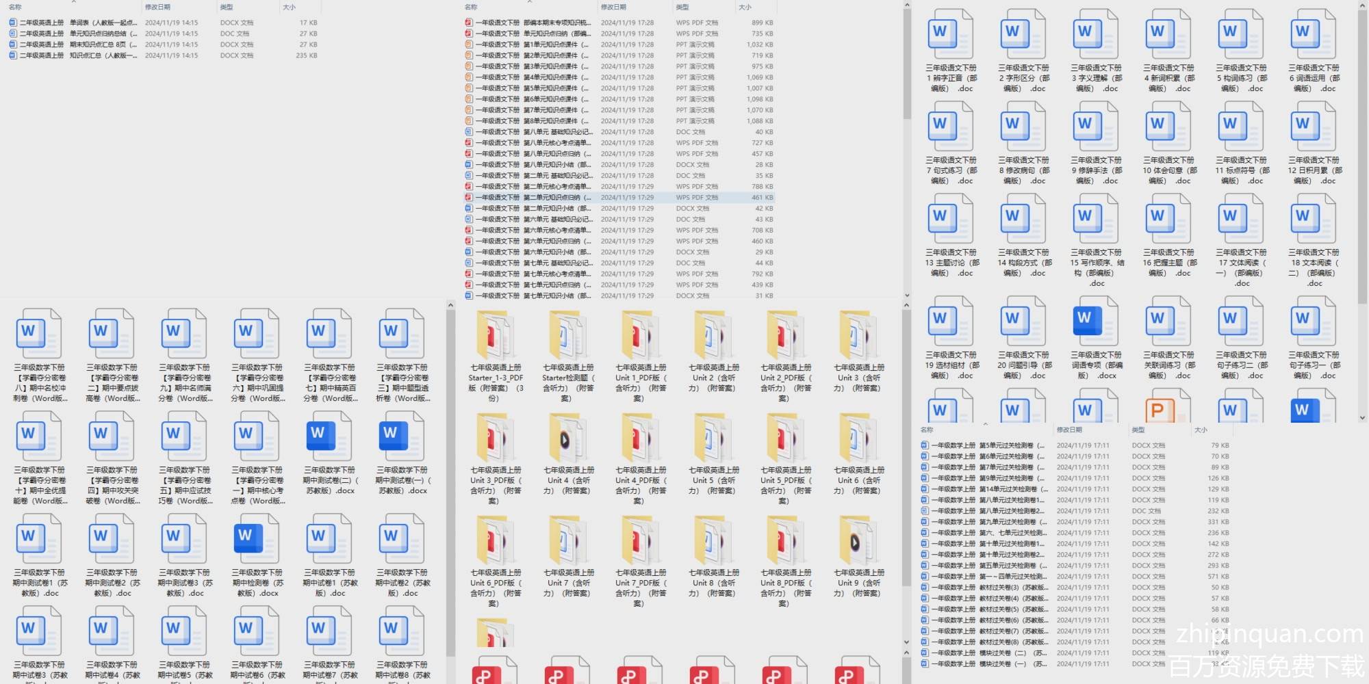Click 三年级数学下册 学霸夺分密卷五 期中应试技巧卷 icon
This screenshot has width=1369, height=684.
(x=183, y=436)
